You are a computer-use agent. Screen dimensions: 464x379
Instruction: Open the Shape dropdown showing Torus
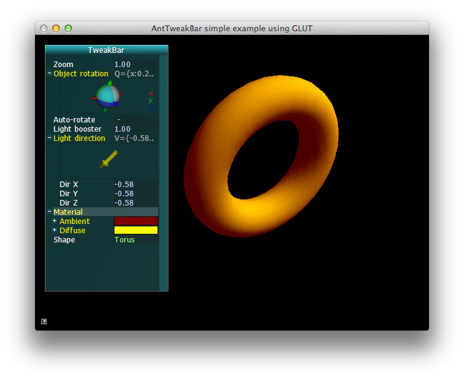pos(136,240)
